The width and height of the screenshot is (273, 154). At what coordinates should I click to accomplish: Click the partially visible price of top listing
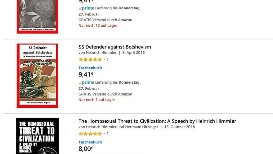[86, 1]
